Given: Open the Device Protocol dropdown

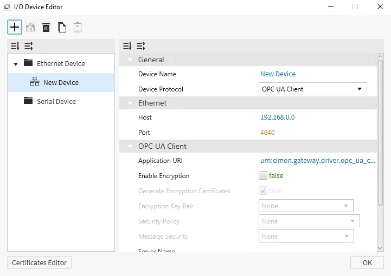Looking at the screenshot, I should (x=312, y=89).
